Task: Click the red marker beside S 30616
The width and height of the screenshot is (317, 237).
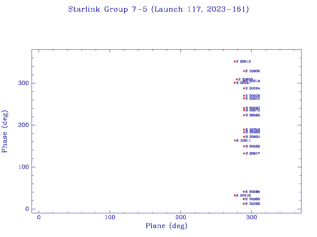Action: pos(235,195)
